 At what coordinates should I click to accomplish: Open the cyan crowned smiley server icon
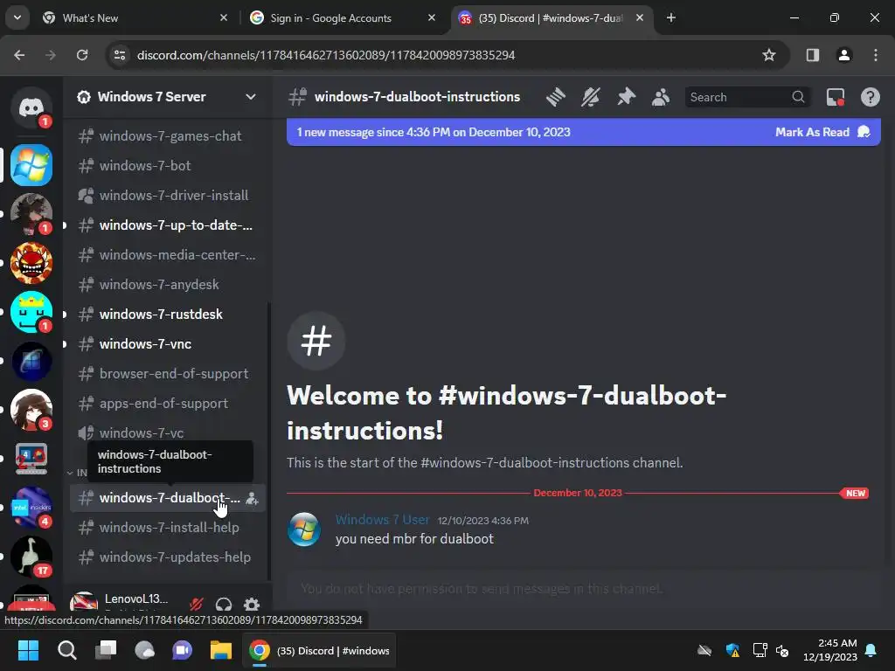tap(31, 312)
